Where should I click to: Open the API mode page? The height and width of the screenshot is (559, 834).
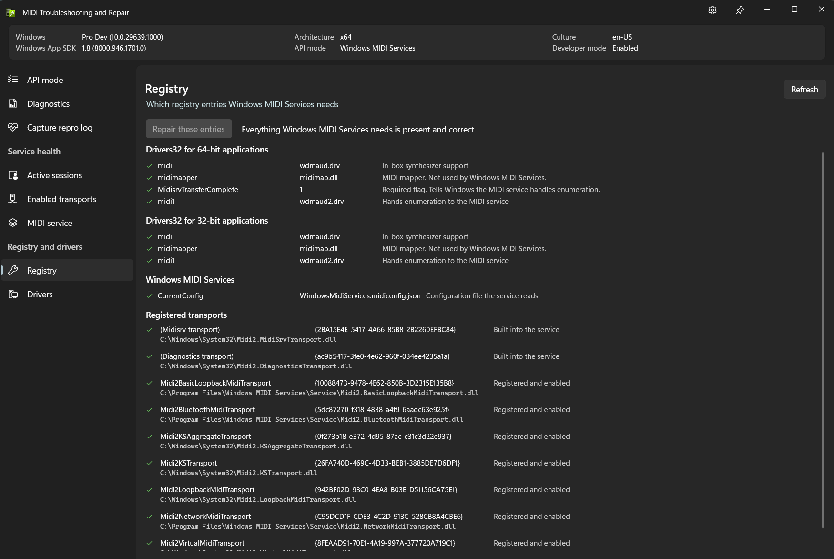point(67,80)
